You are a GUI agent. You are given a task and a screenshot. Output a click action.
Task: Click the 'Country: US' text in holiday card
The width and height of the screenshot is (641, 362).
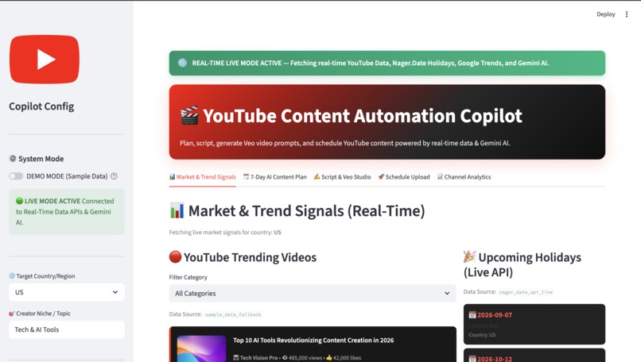[482, 335]
